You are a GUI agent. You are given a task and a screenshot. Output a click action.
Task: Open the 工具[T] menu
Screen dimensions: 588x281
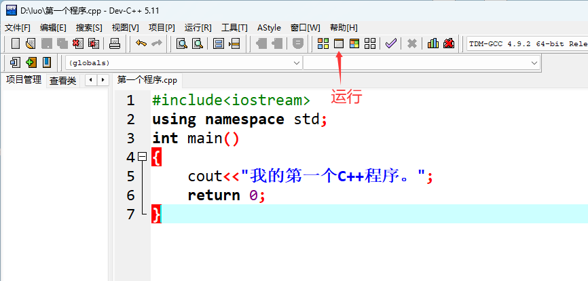(234, 28)
